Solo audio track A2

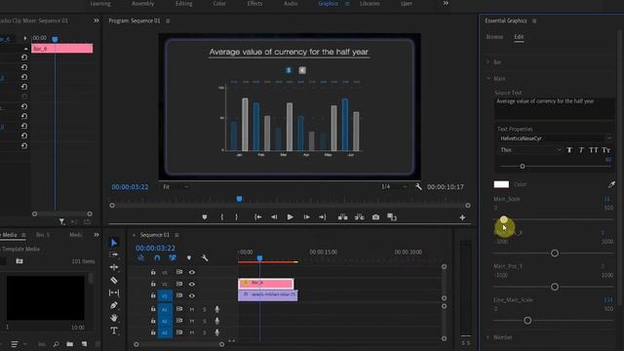click(x=205, y=321)
